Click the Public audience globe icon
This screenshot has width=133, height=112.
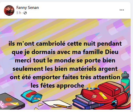25,13
